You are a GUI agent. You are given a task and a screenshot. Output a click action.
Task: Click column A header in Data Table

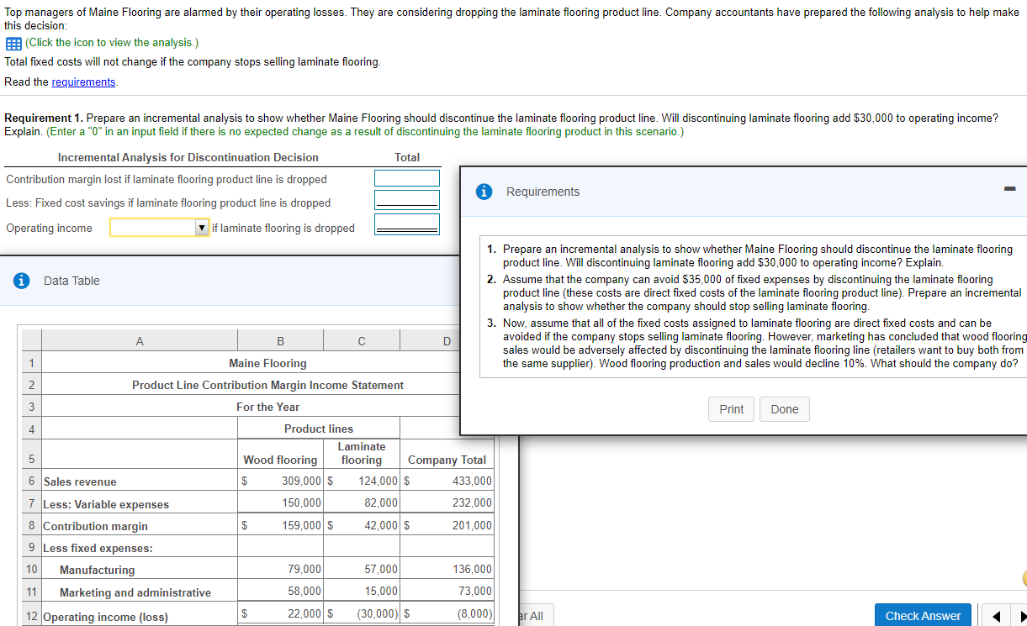point(139,341)
